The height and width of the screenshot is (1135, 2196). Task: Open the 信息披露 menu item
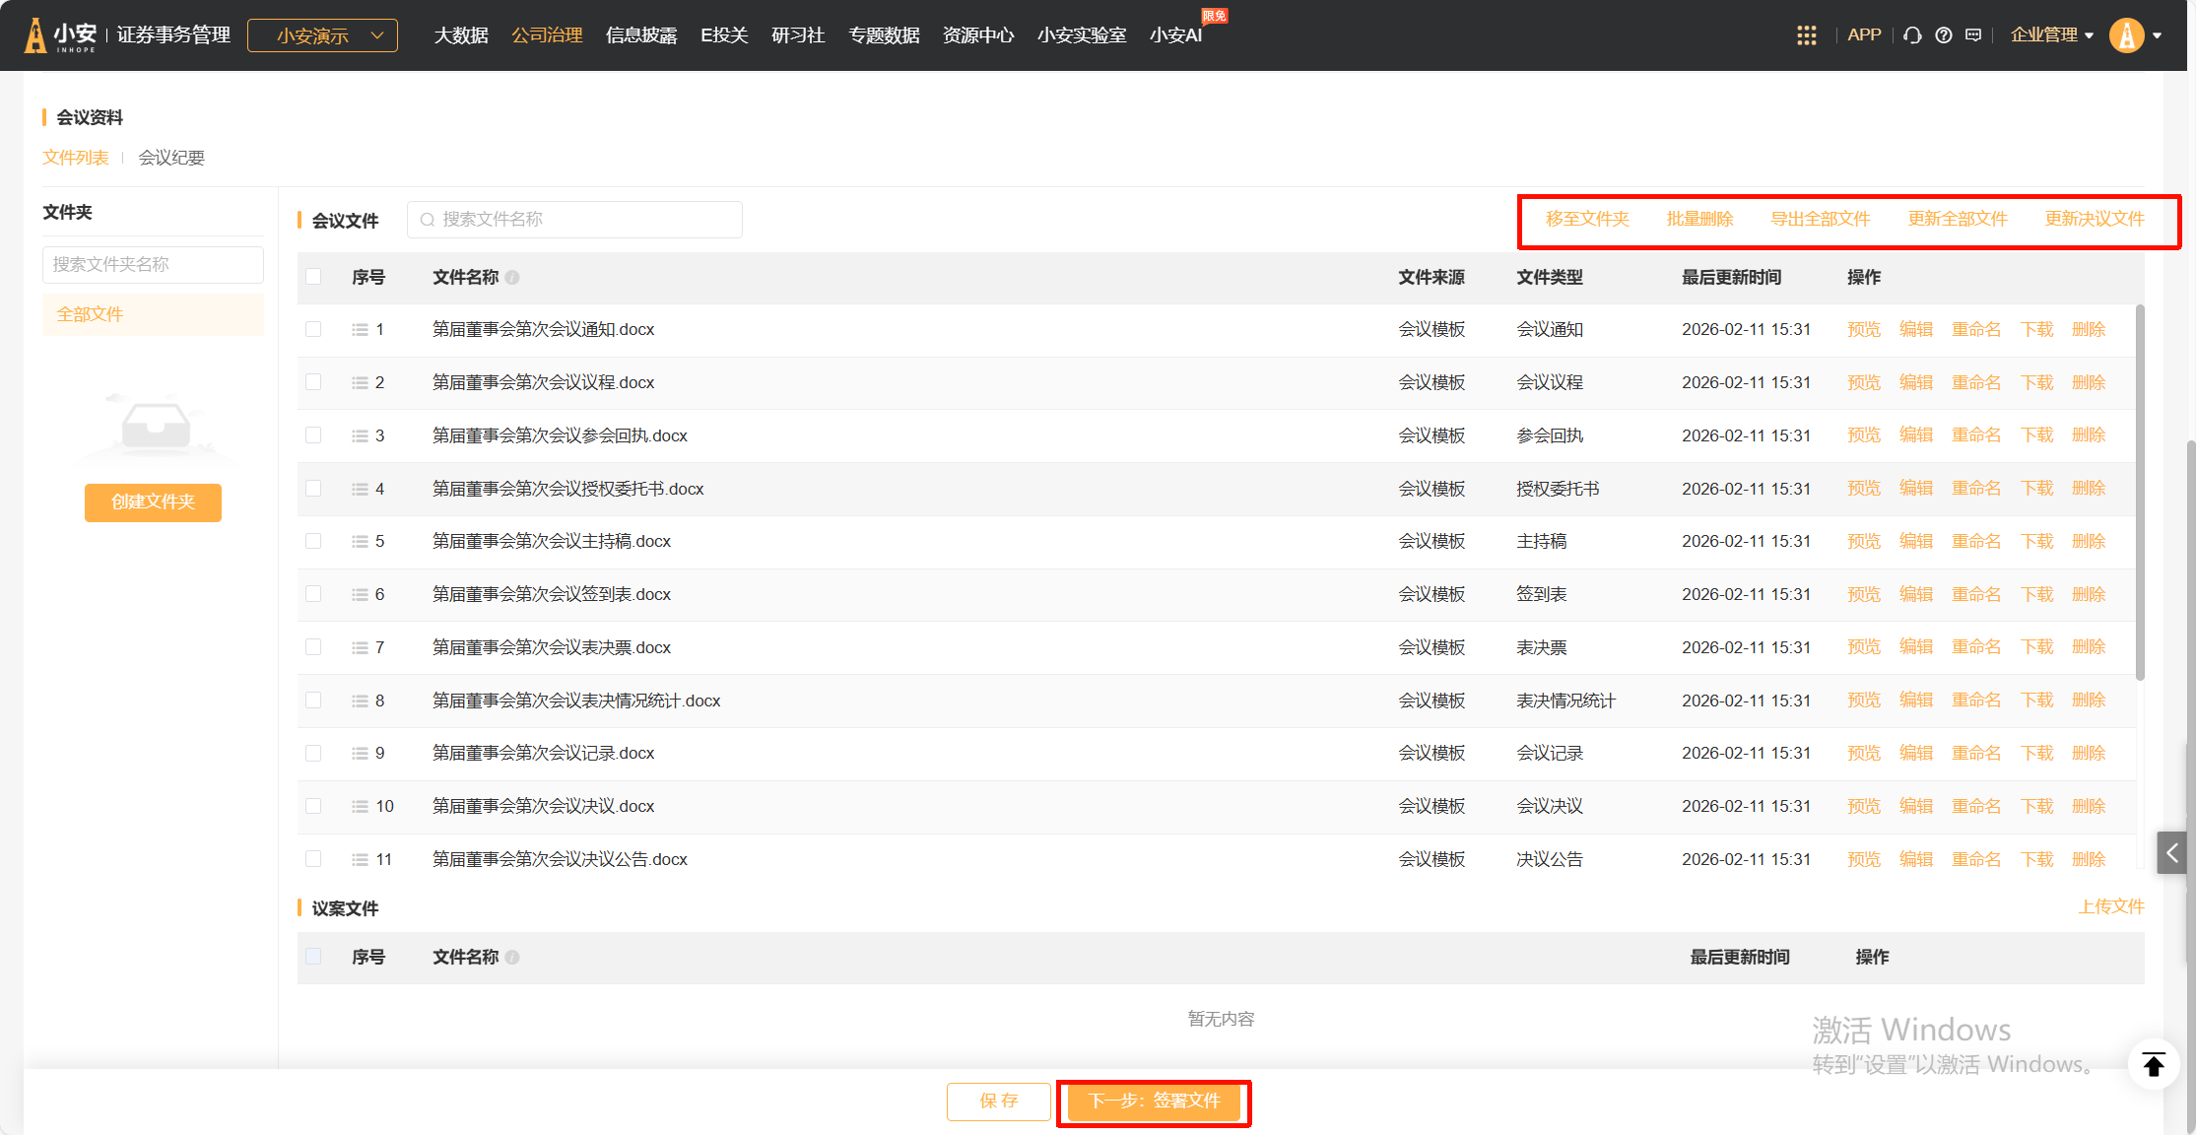[641, 35]
